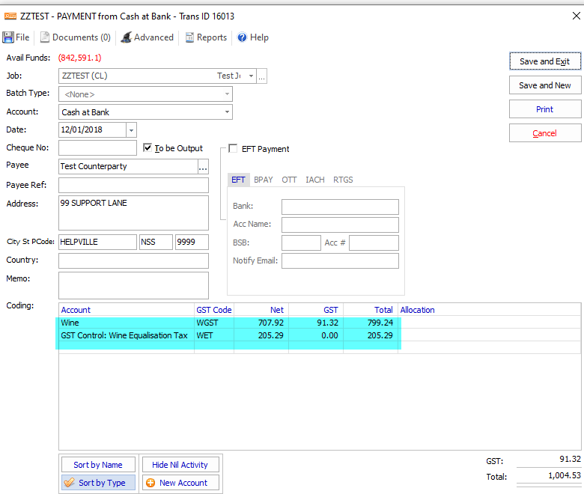
Task: Click ellipsis button in Payee field
Action: coord(202,167)
